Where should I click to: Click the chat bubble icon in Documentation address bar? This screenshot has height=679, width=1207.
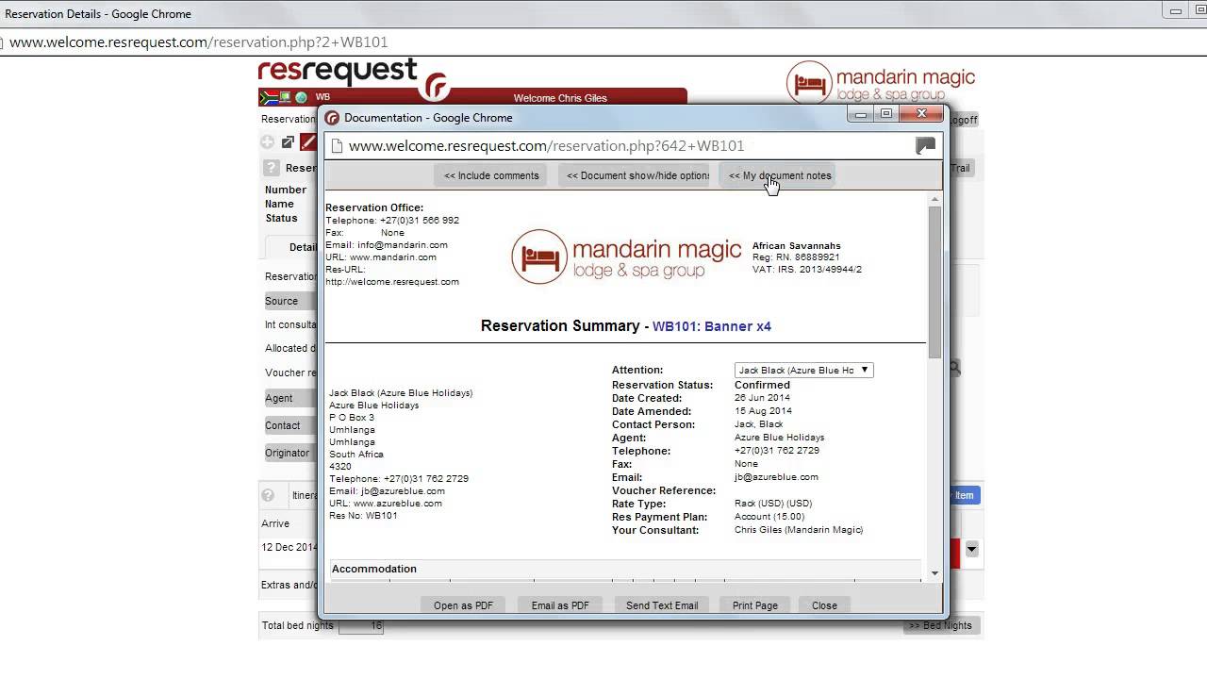[925, 145]
